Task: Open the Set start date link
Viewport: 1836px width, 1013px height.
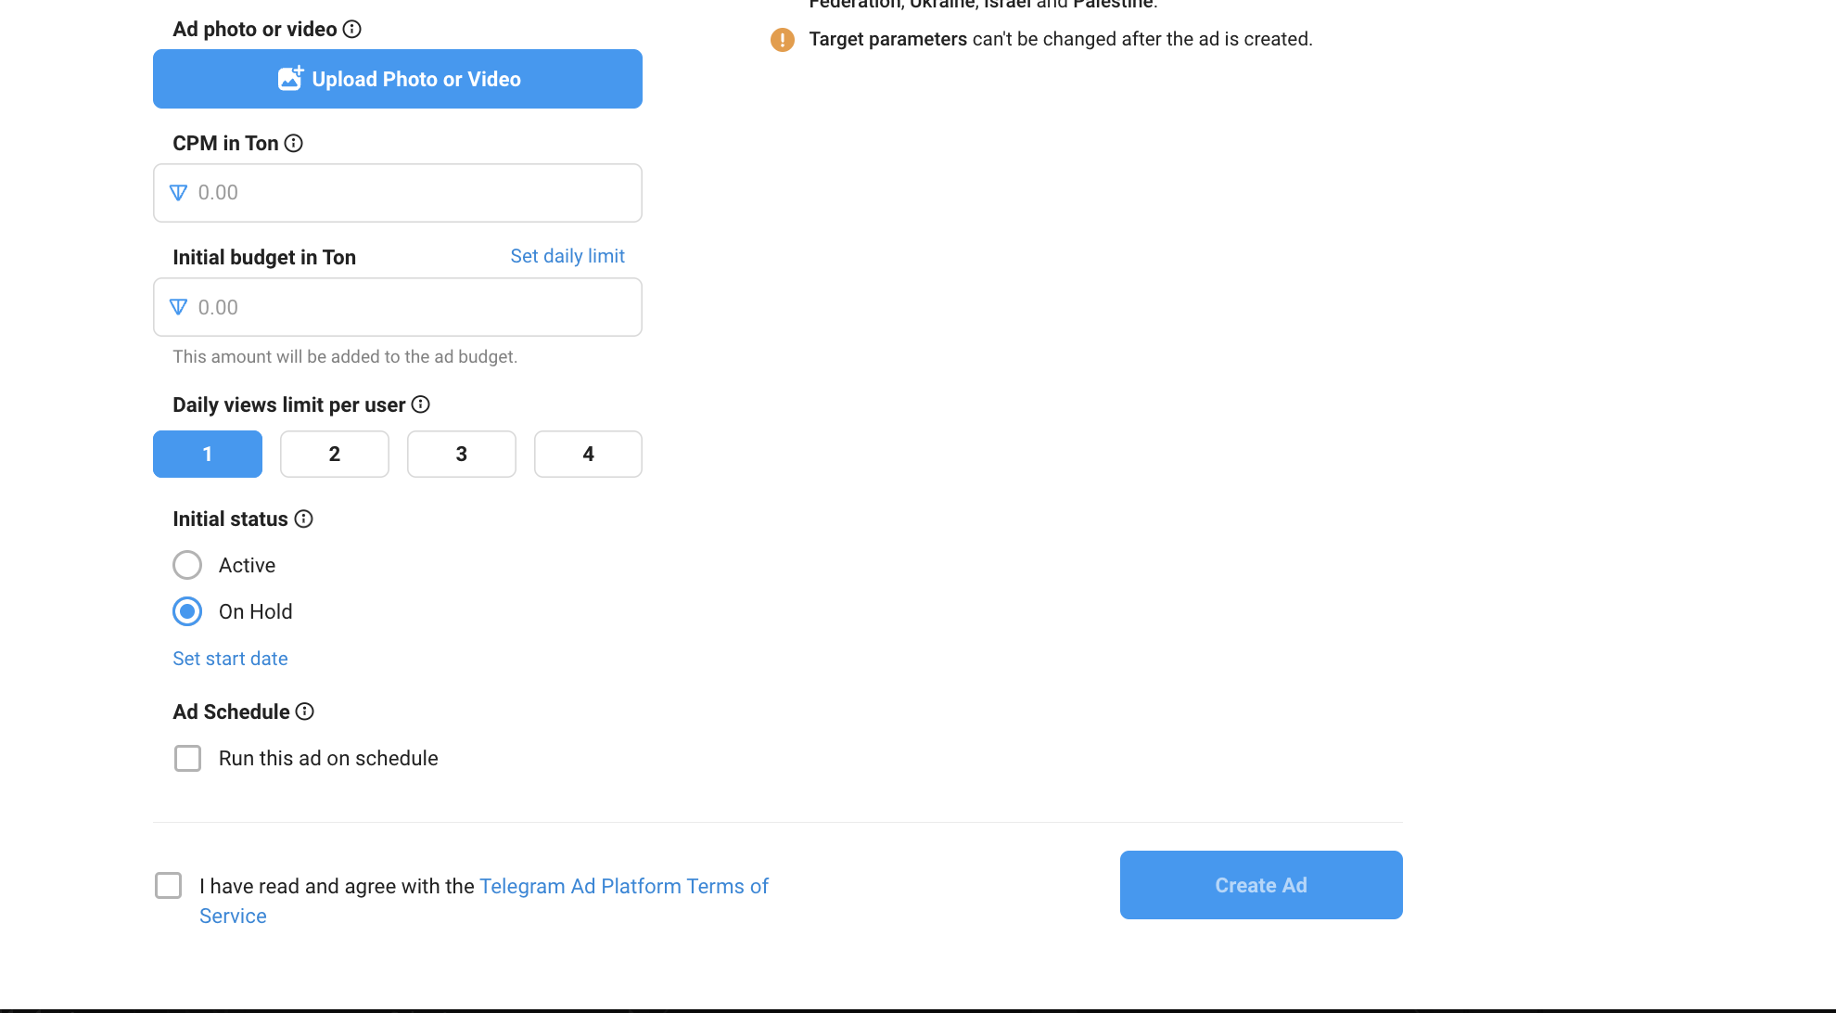Action: (x=230, y=659)
